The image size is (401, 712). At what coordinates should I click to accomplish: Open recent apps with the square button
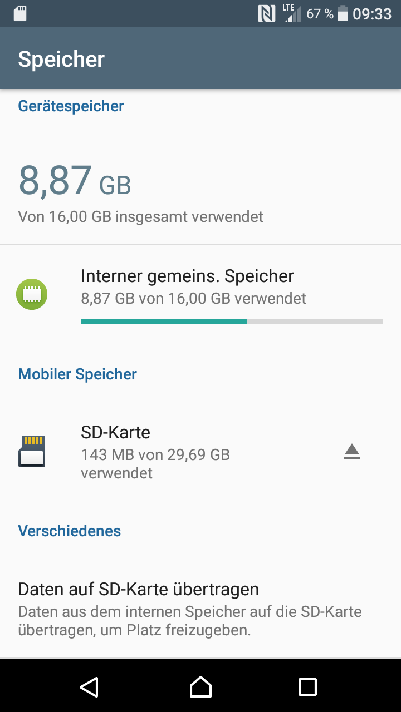point(307,687)
